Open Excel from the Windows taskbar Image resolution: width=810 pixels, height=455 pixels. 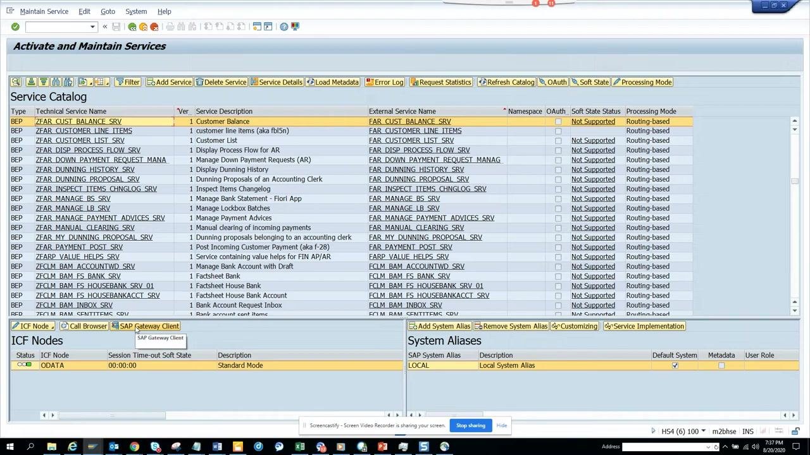(x=300, y=447)
